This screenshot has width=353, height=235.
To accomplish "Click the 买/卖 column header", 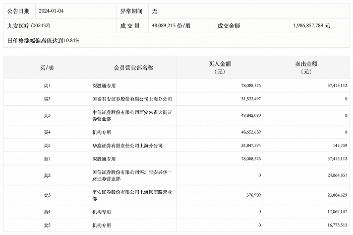I will 47,67.
